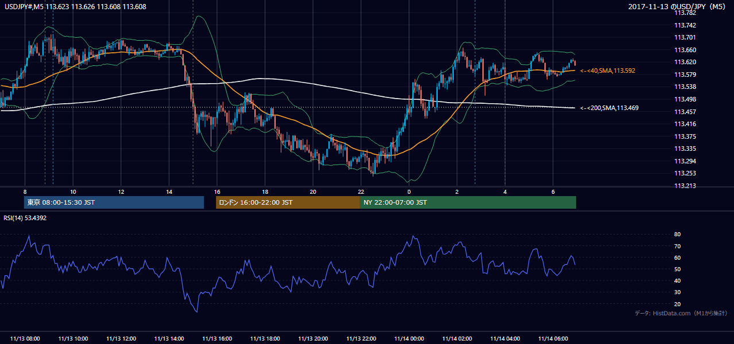Click the 113.579 price axis label

[x=685, y=75]
